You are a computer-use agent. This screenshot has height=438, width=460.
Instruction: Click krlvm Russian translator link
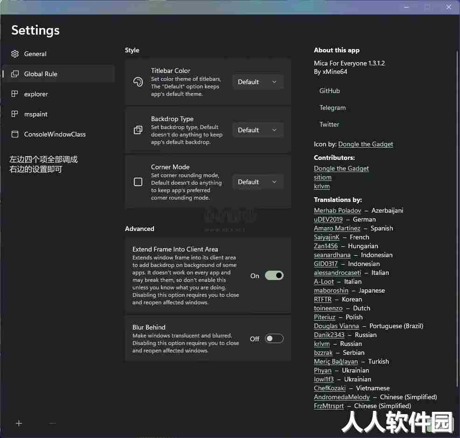pos(321,344)
